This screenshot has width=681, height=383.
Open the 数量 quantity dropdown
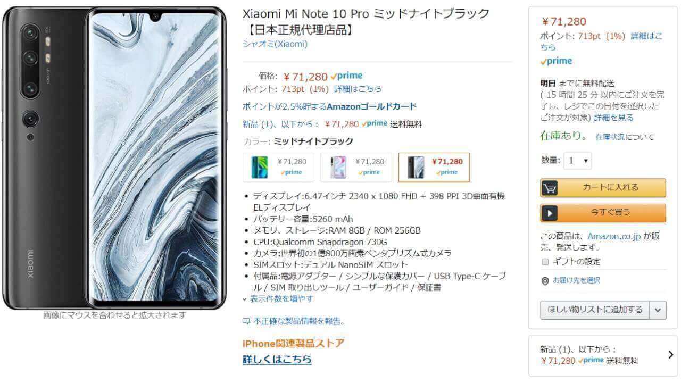[x=578, y=161]
